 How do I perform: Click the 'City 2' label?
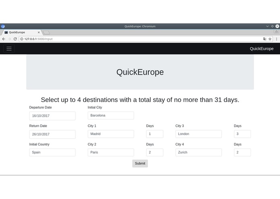pos(92,144)
